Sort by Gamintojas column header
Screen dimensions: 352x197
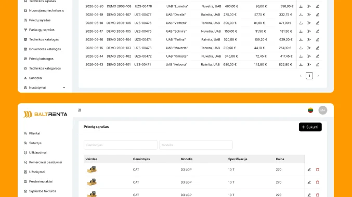tap(141, 159)
